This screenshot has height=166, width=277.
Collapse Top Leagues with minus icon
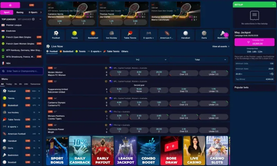point(40,19)
